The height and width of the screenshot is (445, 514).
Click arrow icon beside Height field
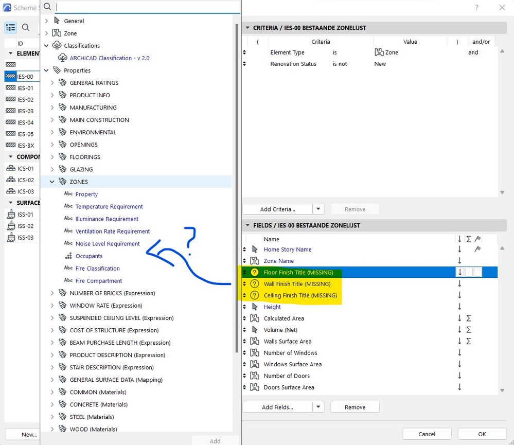[x=255, y=307]
